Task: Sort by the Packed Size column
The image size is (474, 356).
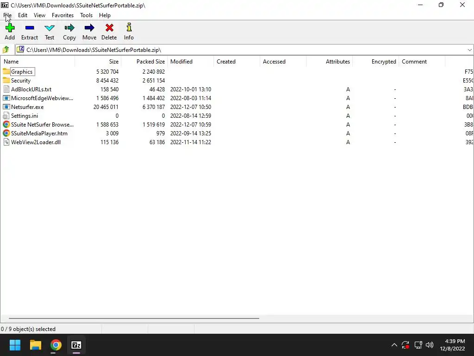Action: tap(144, 62)
